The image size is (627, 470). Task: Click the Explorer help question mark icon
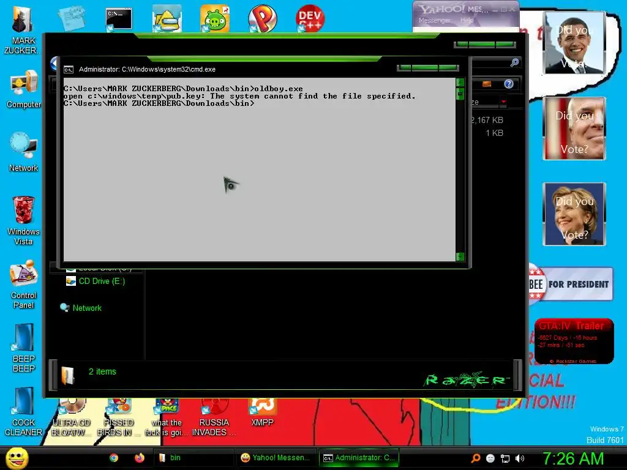click(x=509, y=84)
